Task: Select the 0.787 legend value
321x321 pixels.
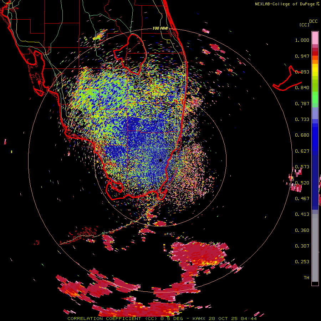Action: click(302, 103)
